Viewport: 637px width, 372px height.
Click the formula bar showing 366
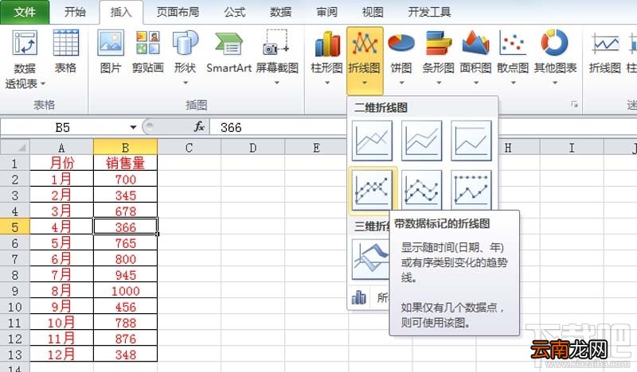423,127
